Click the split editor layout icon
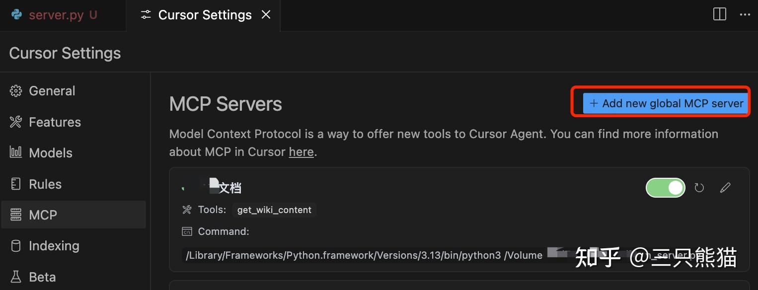The width and height of the screenshot is (758, 290). (719, 14)
